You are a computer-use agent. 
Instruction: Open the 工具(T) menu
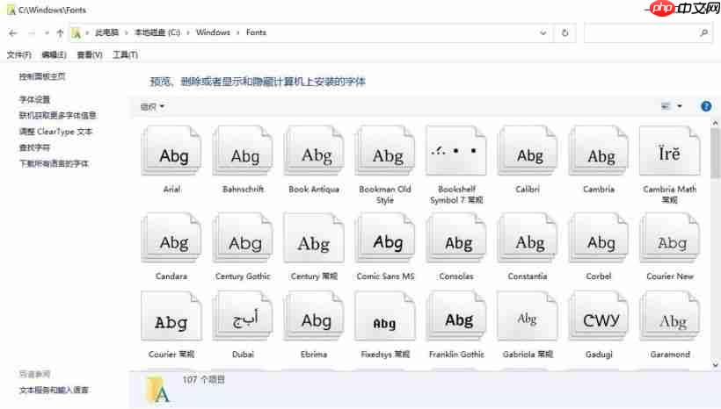125,54
